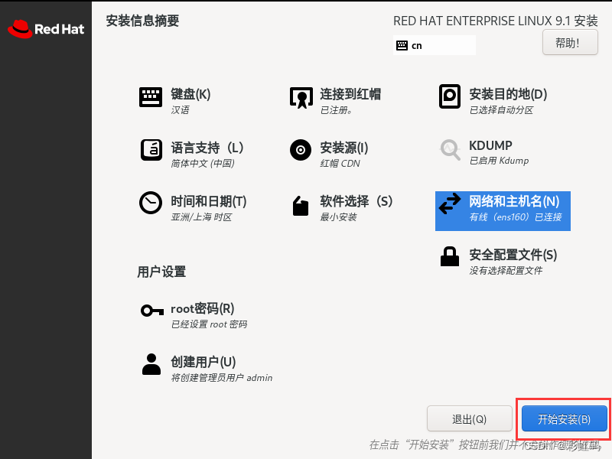The height and width of the screenshot is (459, 612).
Task: Open the installation destination disk icon
Action: pyautogui.click(x=450, y=96)
